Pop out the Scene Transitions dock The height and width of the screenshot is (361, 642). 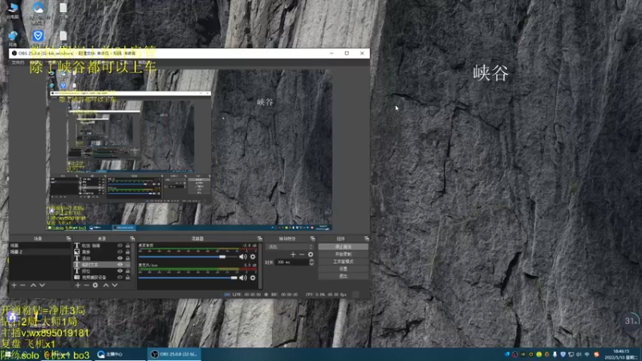pyautogui.click(x=313, y=238)
